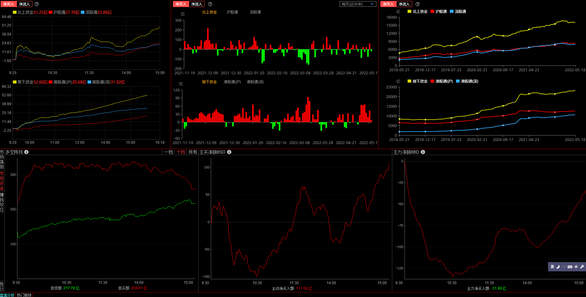Open the 赚钱效应 side tab

click(2, 202)
